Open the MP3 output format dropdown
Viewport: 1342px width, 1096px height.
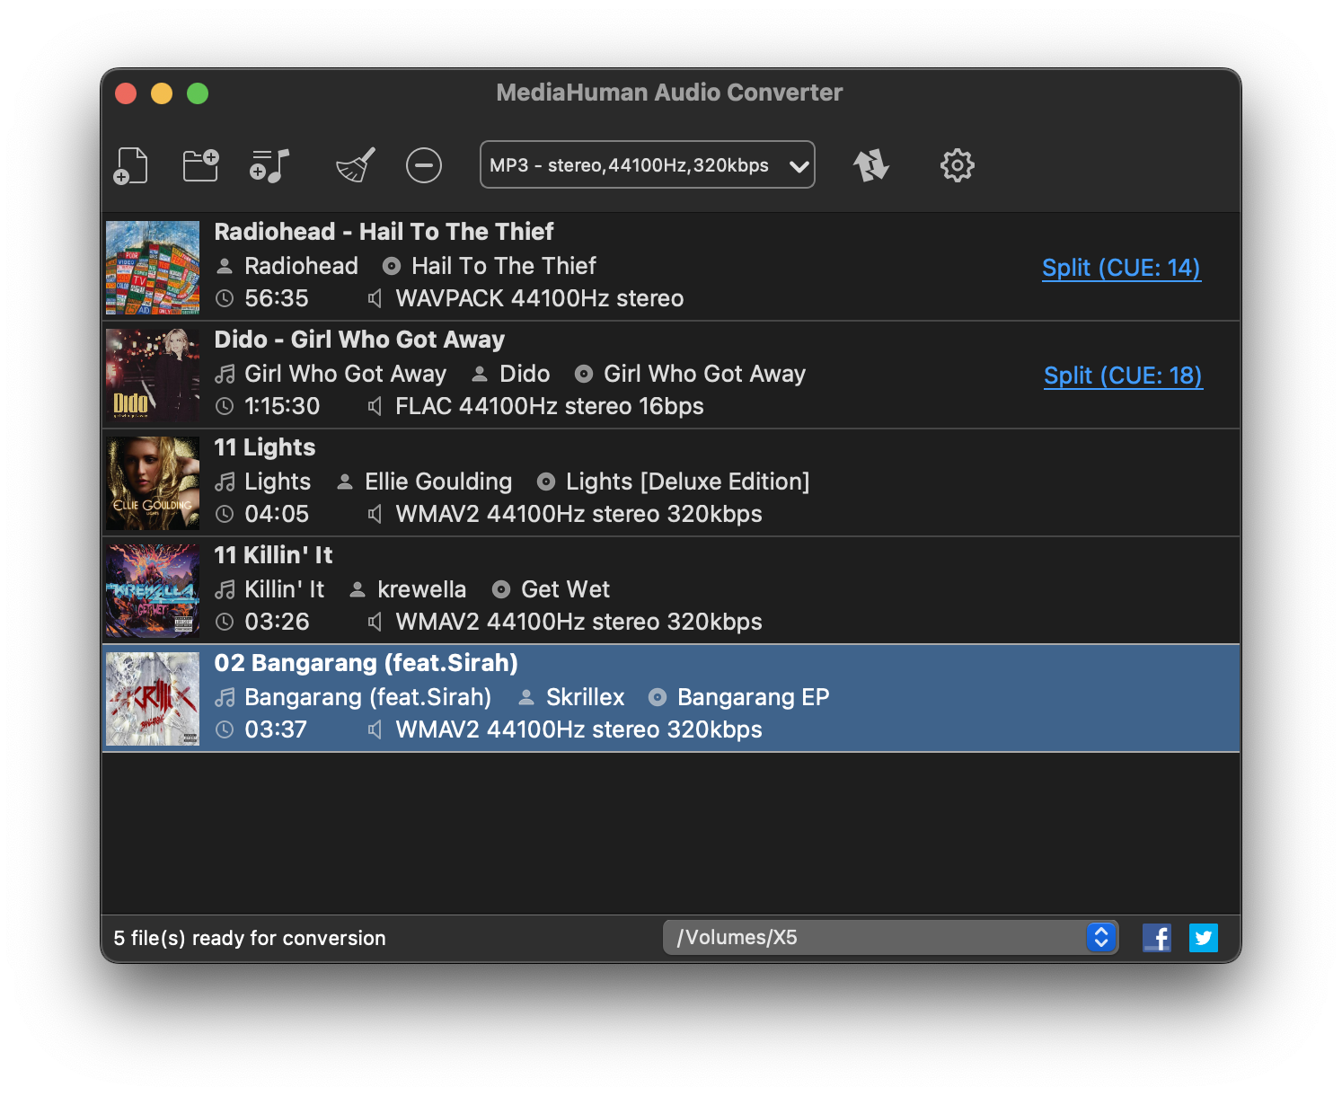(648, 165)
